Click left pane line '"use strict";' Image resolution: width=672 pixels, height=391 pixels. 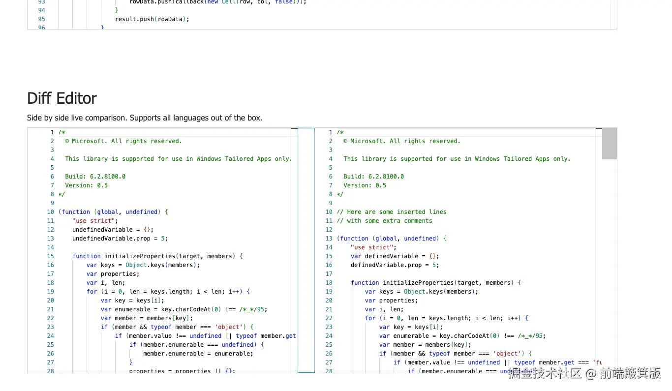pyautogui.click(x=95, y=221)
